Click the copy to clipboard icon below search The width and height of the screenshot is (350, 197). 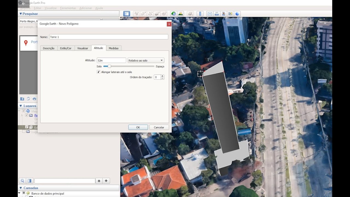(28, 99)
